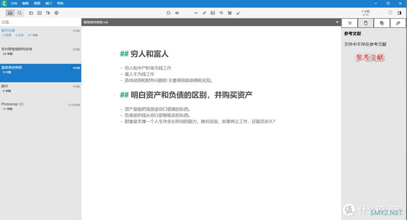Insert an image using the picture icon

[213, 13]
